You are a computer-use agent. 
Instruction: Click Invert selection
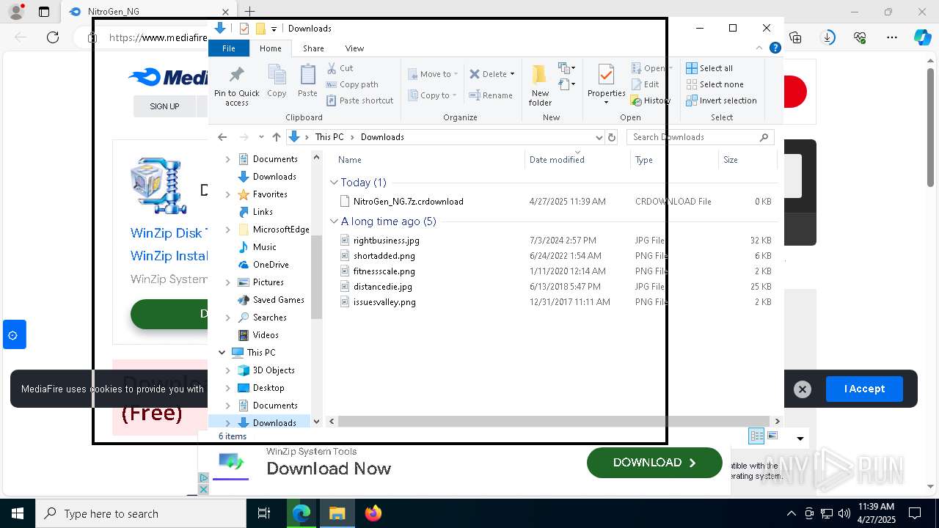721,100
